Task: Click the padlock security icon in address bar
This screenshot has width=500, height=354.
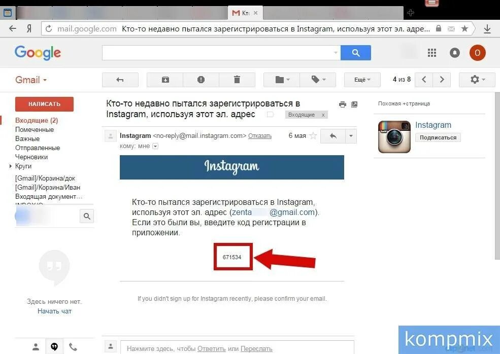Action: (439, 28)
